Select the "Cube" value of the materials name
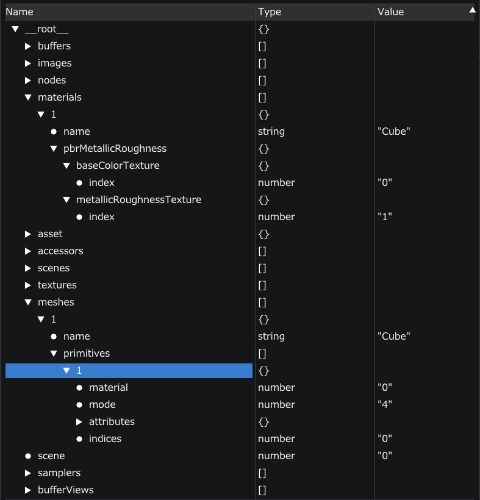 393,132
